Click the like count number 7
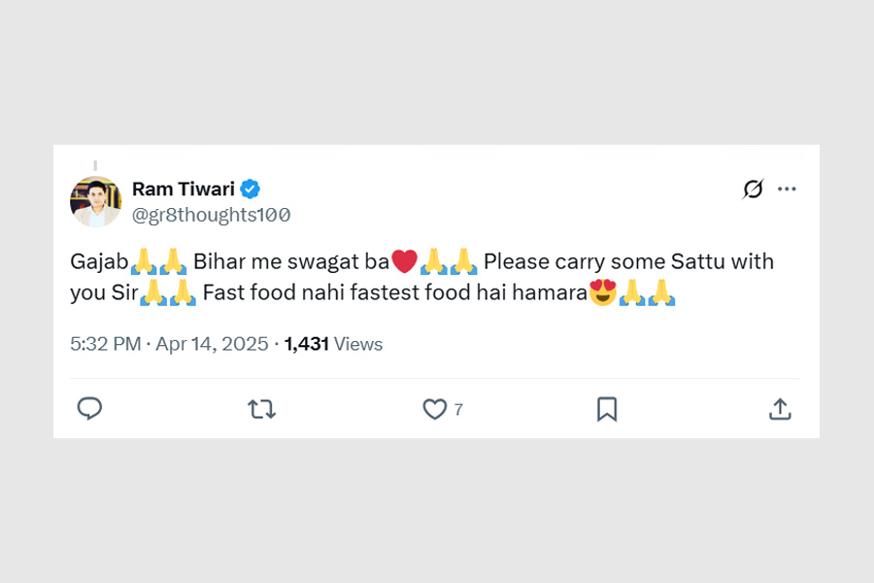 click(x=458, y=410)
